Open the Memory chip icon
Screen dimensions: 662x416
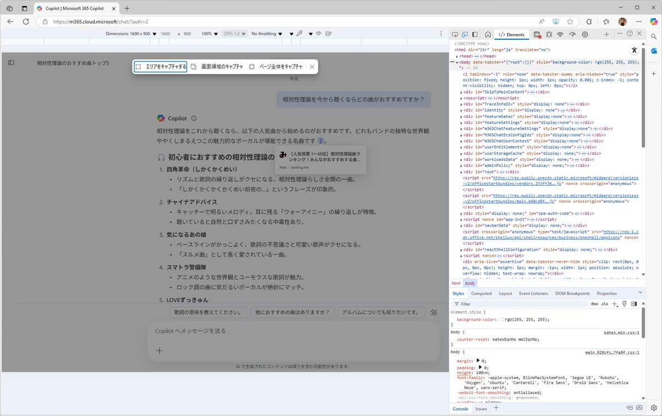click(585, 34)
